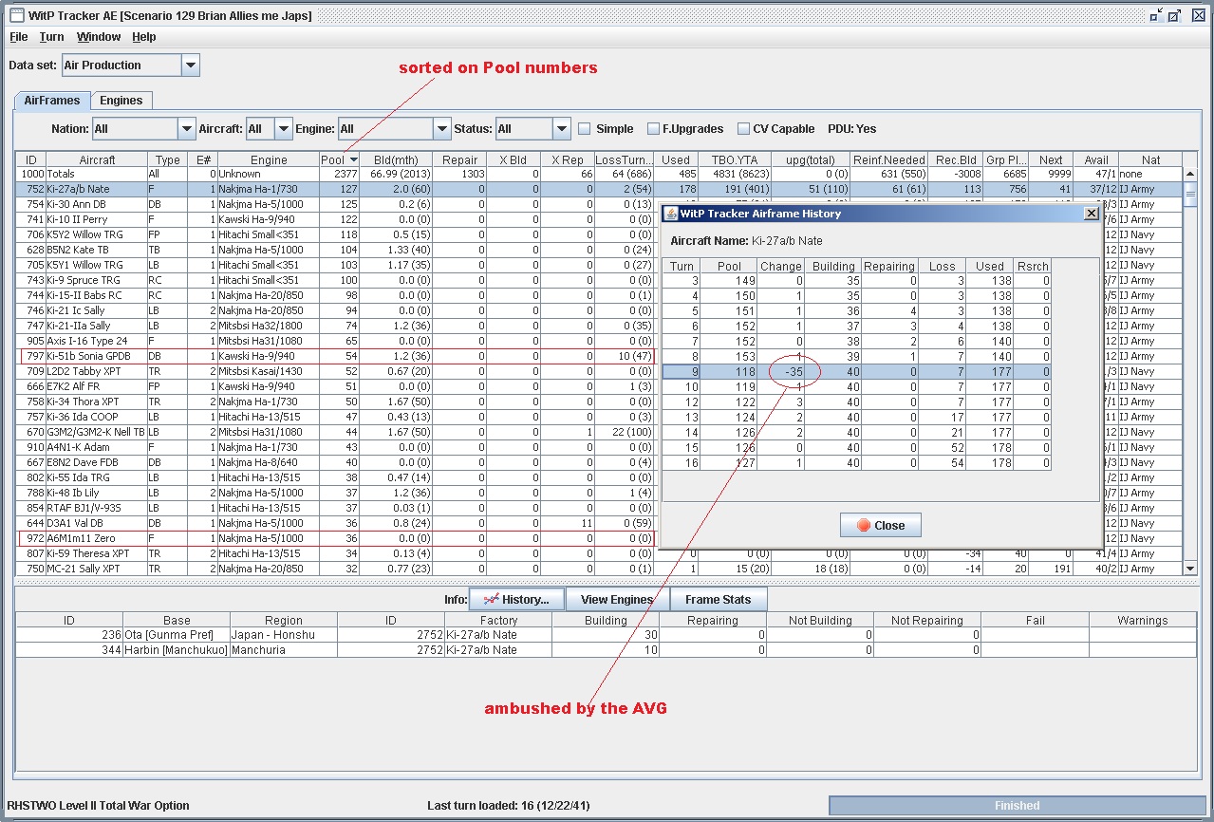Open the Nation filter dropdown
Image resolution: width=1214 pixels, height=822 pixels.
click(x=186, y=129)
